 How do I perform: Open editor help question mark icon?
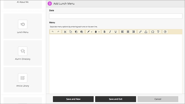coord(165,32)
